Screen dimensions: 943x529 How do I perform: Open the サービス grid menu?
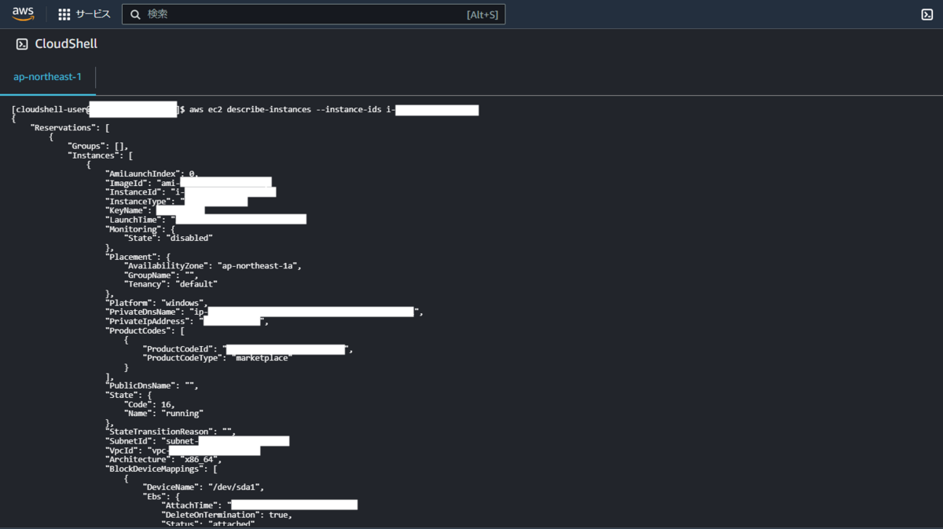click(x=84, y=14)
